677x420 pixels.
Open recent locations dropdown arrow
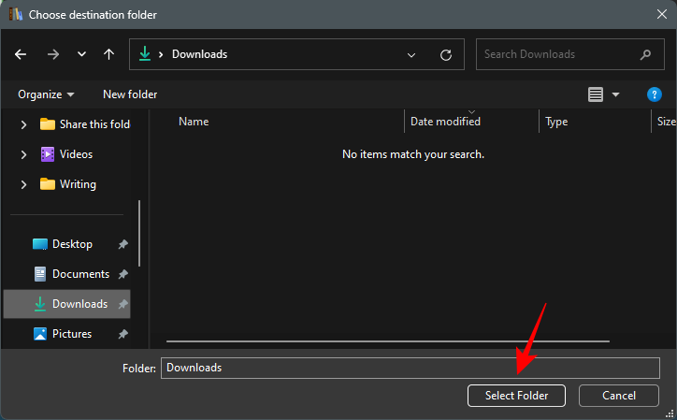81,54
